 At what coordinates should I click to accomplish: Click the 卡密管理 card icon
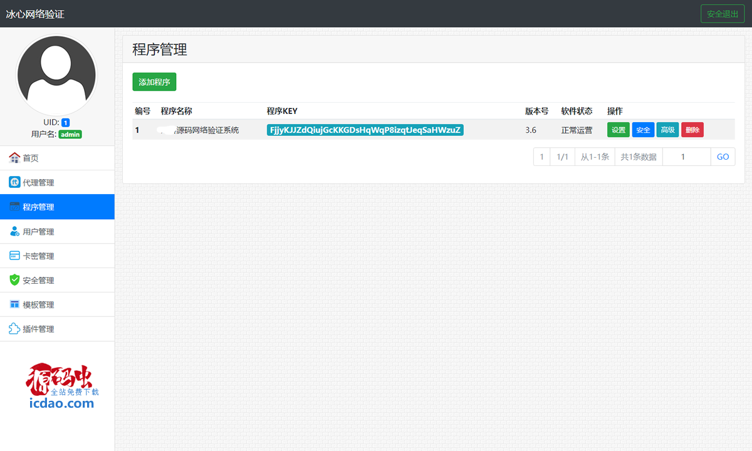(14, 256)
